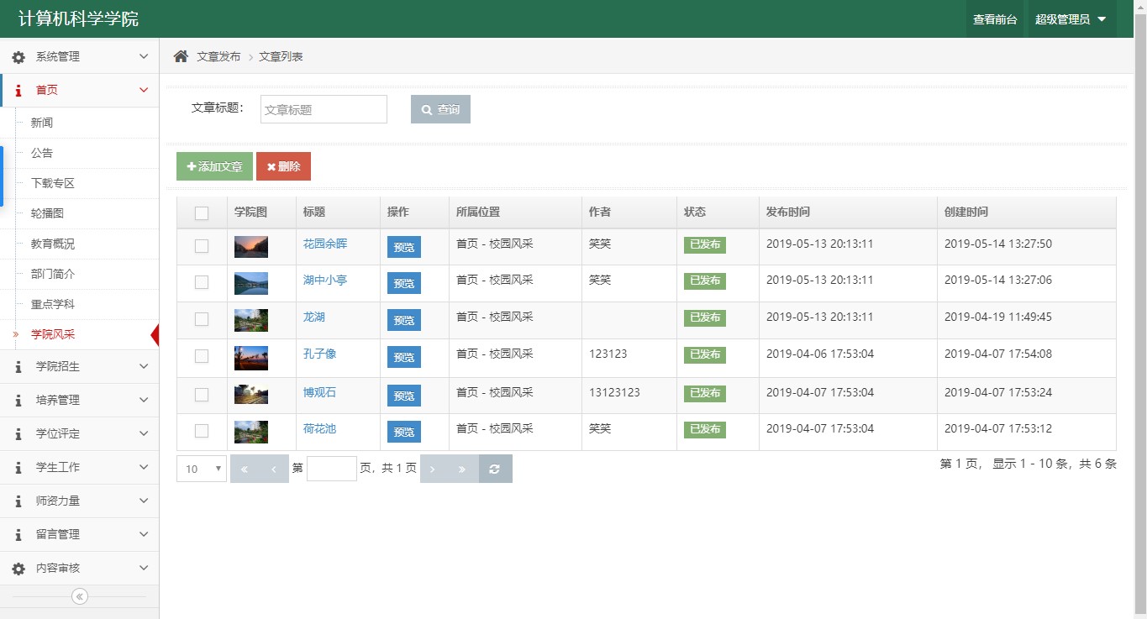Click the 文章标题 search input field
Screen dimensions: 1147x619
[x=324, y=109]
